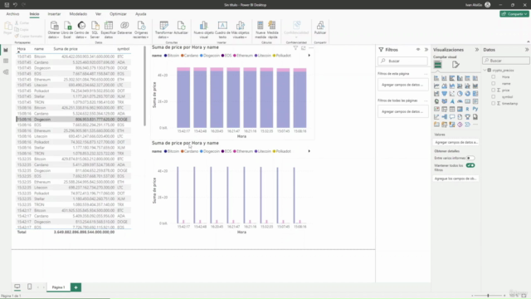This screenshot has height=299, width=531.
Task: Open the format visual brush tab
Action: tap(455, 65)
